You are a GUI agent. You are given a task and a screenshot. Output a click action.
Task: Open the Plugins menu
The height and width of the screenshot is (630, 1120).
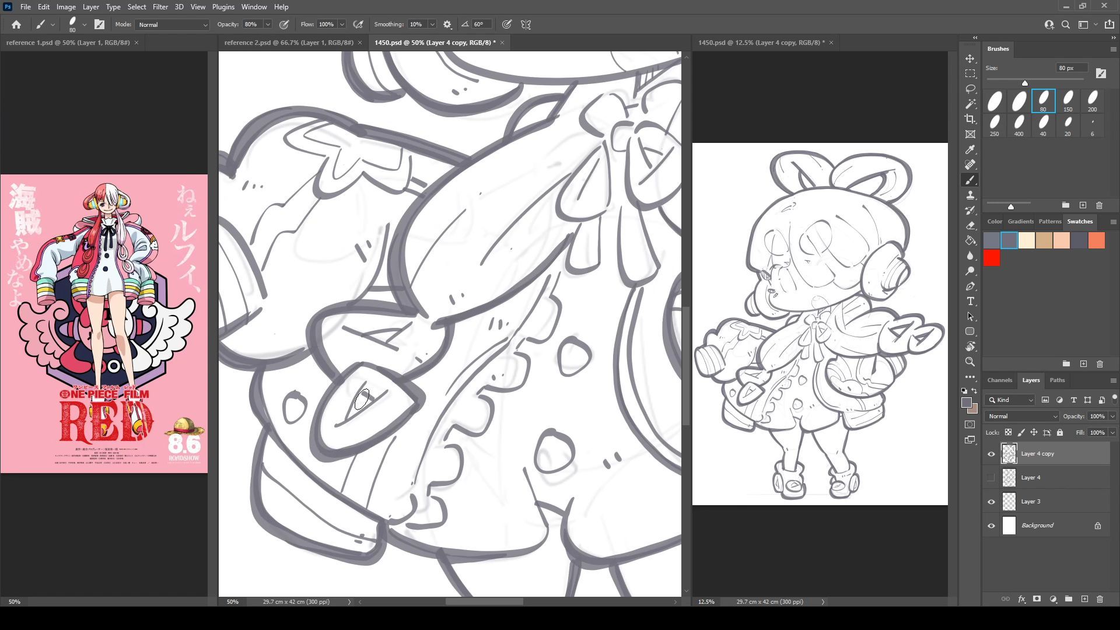[x=223, y=7]
